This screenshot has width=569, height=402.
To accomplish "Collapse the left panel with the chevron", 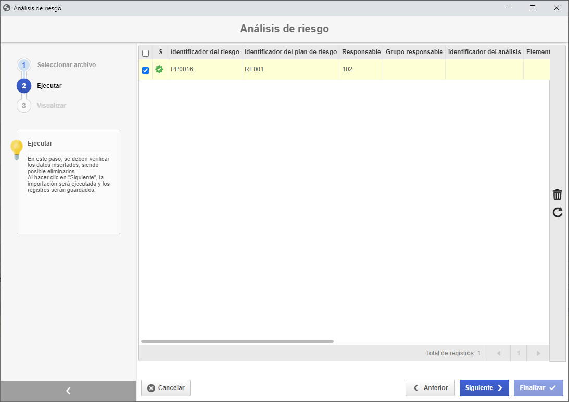I will click(68, 391).
